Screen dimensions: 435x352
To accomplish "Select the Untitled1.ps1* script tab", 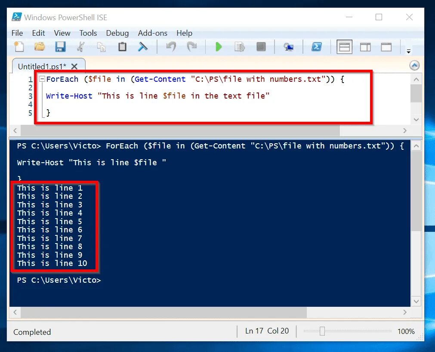I will point(42,67).
